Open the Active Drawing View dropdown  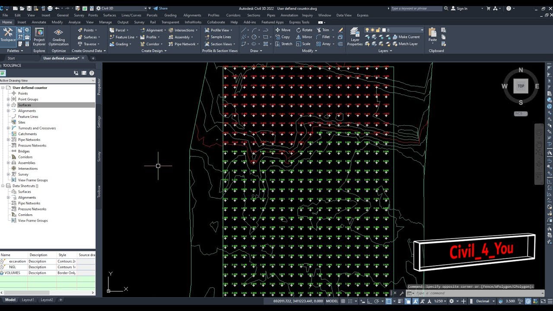(x=48, y=80)
